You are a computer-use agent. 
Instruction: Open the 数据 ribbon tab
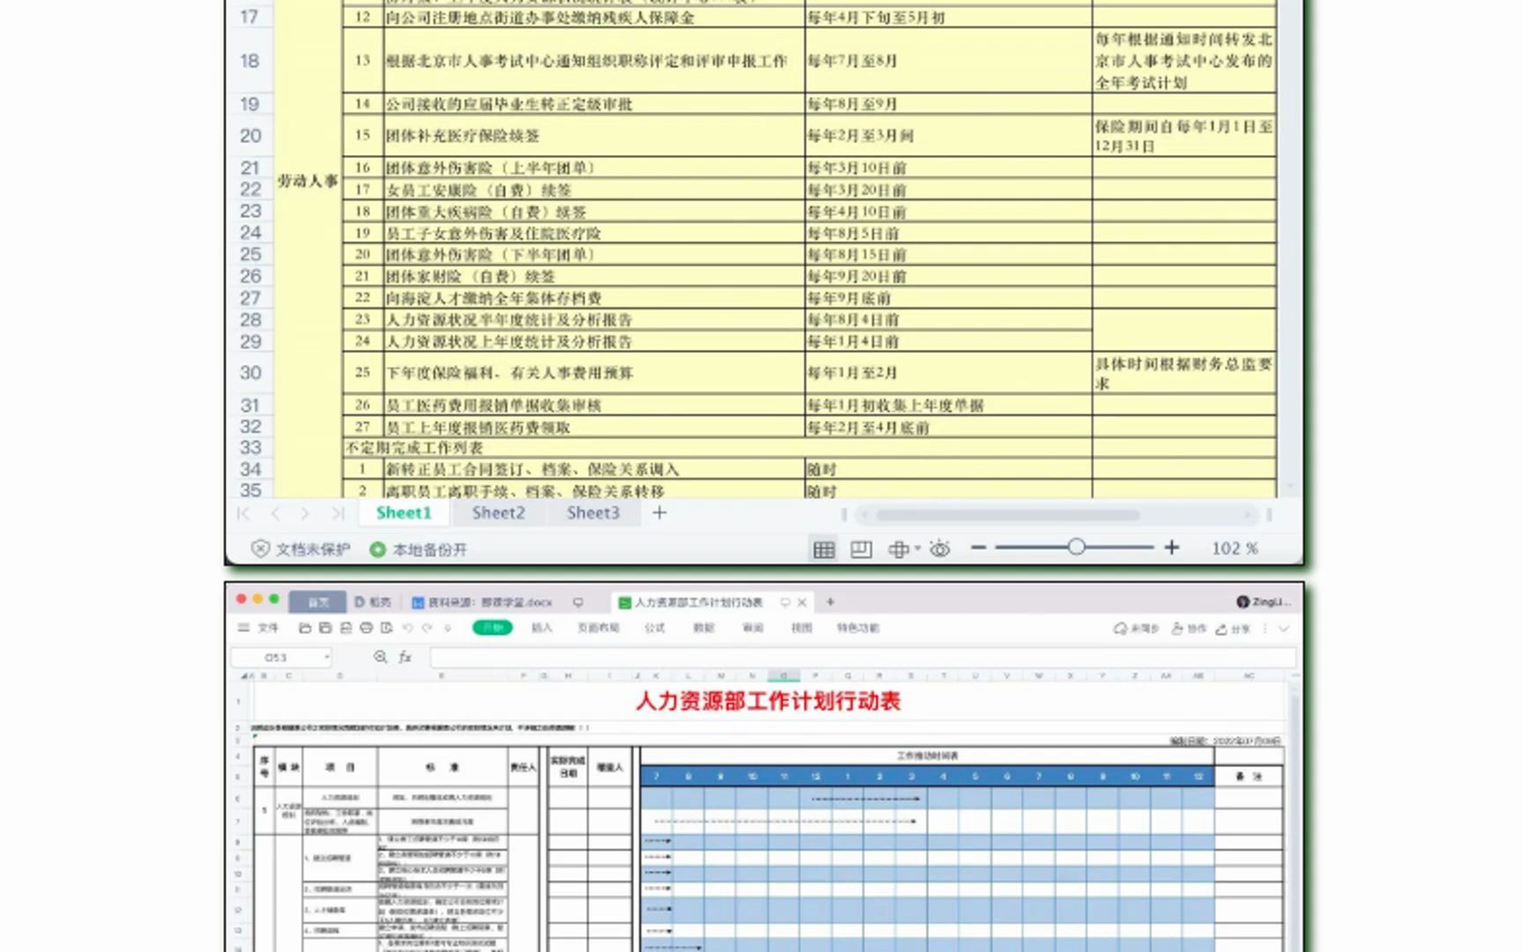703,628
